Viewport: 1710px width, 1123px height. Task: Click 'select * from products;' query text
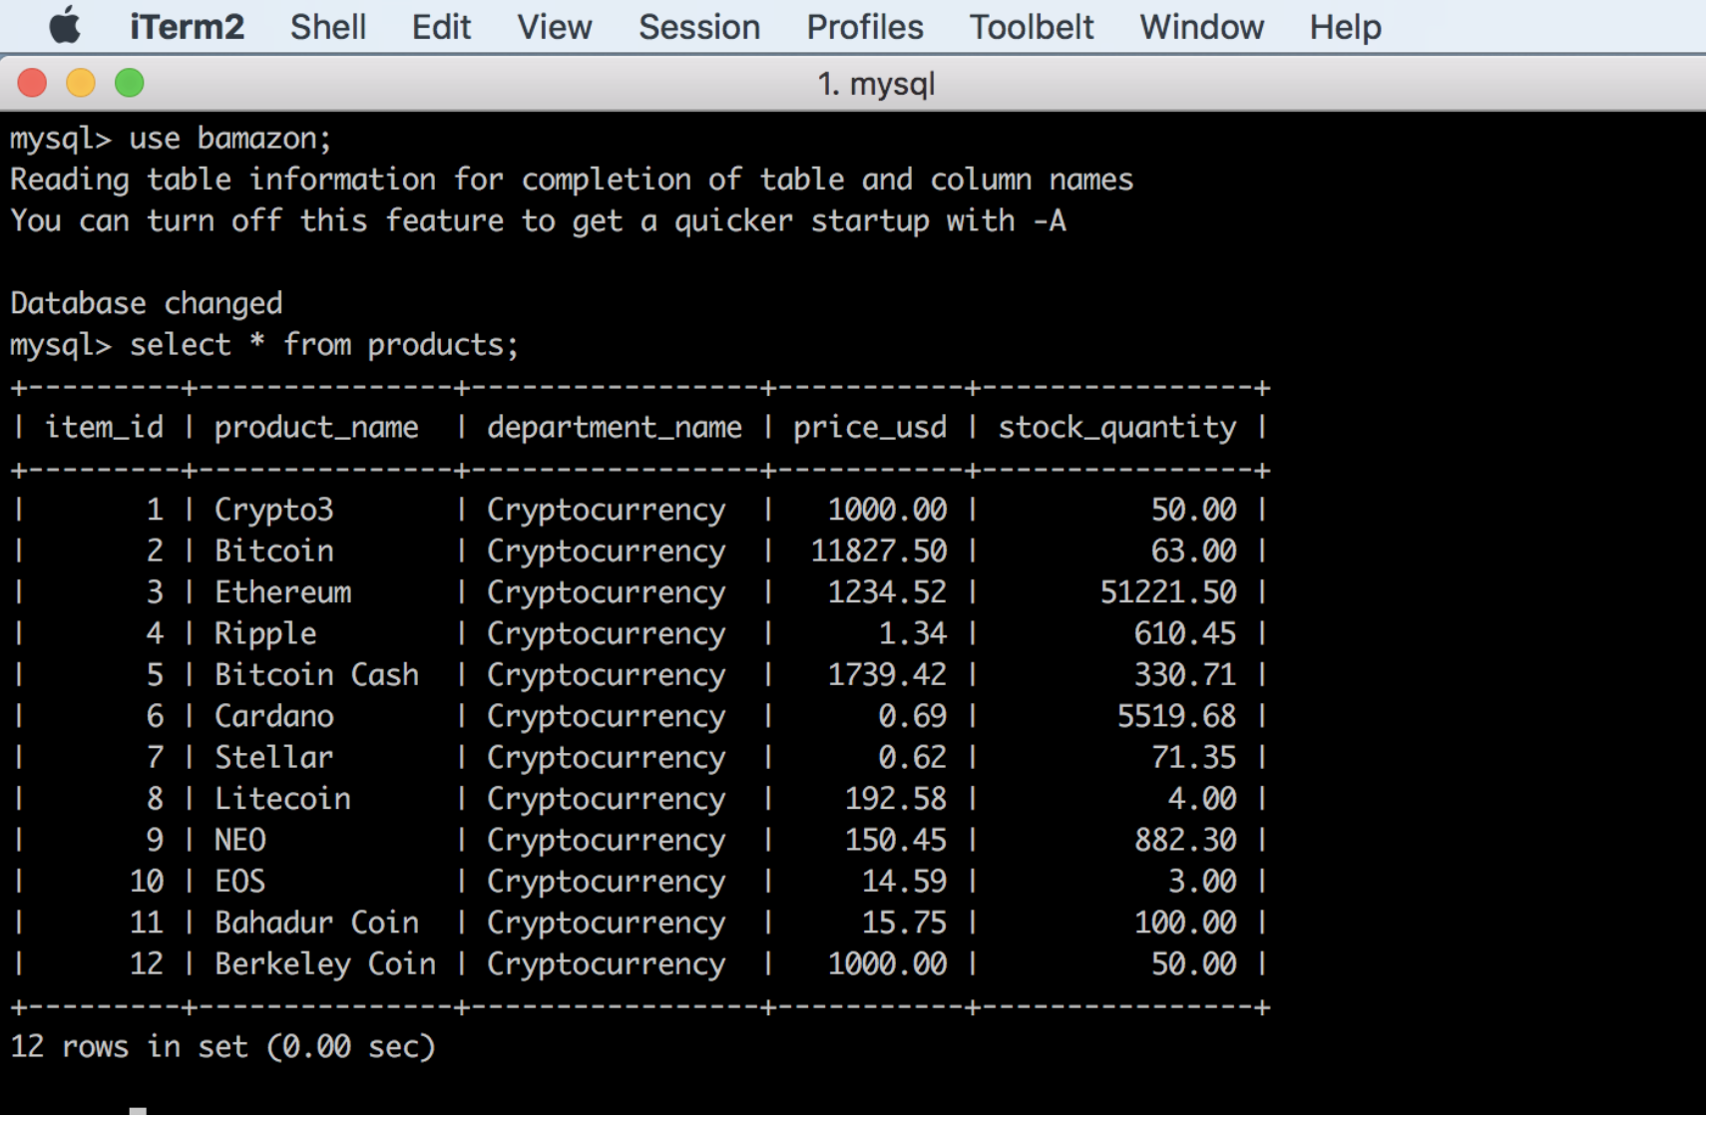pyautogui.click(x=325, y=345)
